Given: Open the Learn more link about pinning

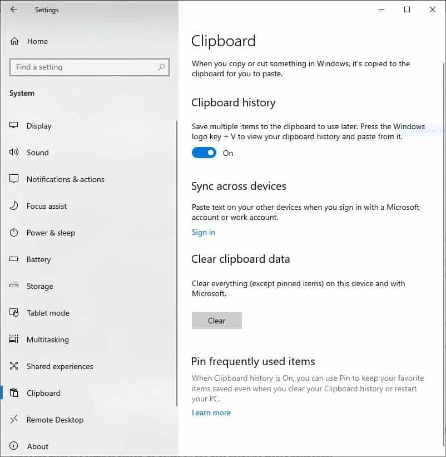Looking at the screenshot, I should coord(211,412).
